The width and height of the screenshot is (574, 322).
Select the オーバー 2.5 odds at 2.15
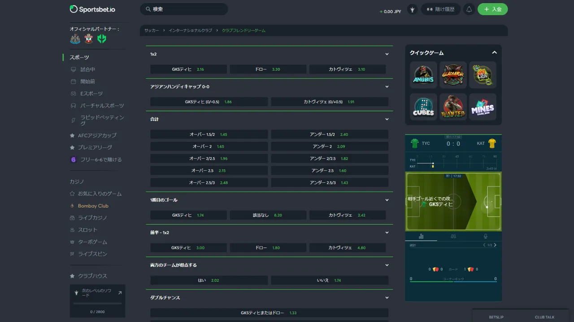209,170
